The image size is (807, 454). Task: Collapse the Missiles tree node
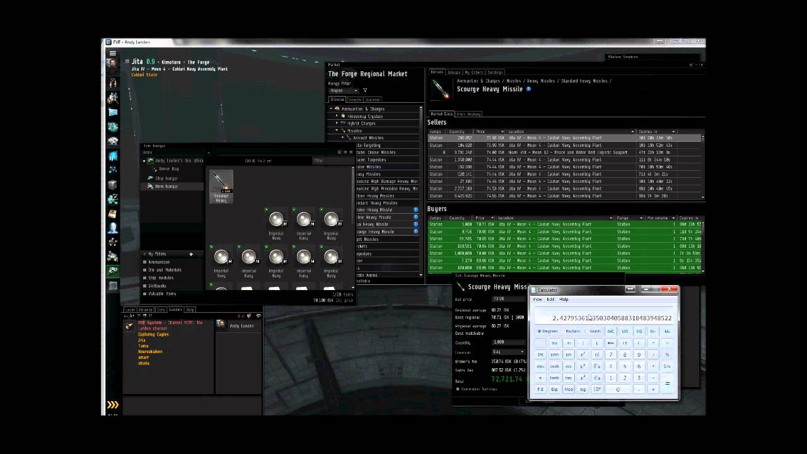tap(337, 131)
